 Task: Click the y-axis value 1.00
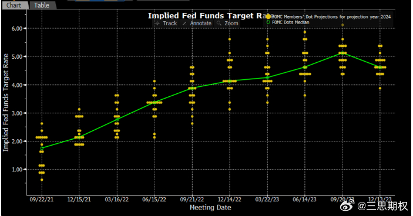pyautogui.click(x=17, y=170)
